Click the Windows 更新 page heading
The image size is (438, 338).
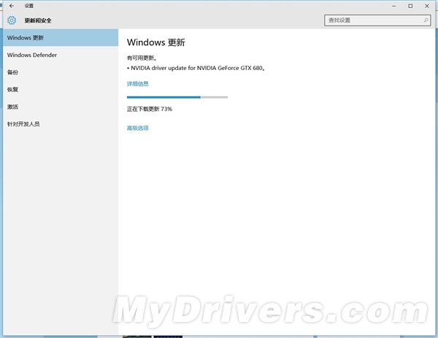click(x=156, y=42)
